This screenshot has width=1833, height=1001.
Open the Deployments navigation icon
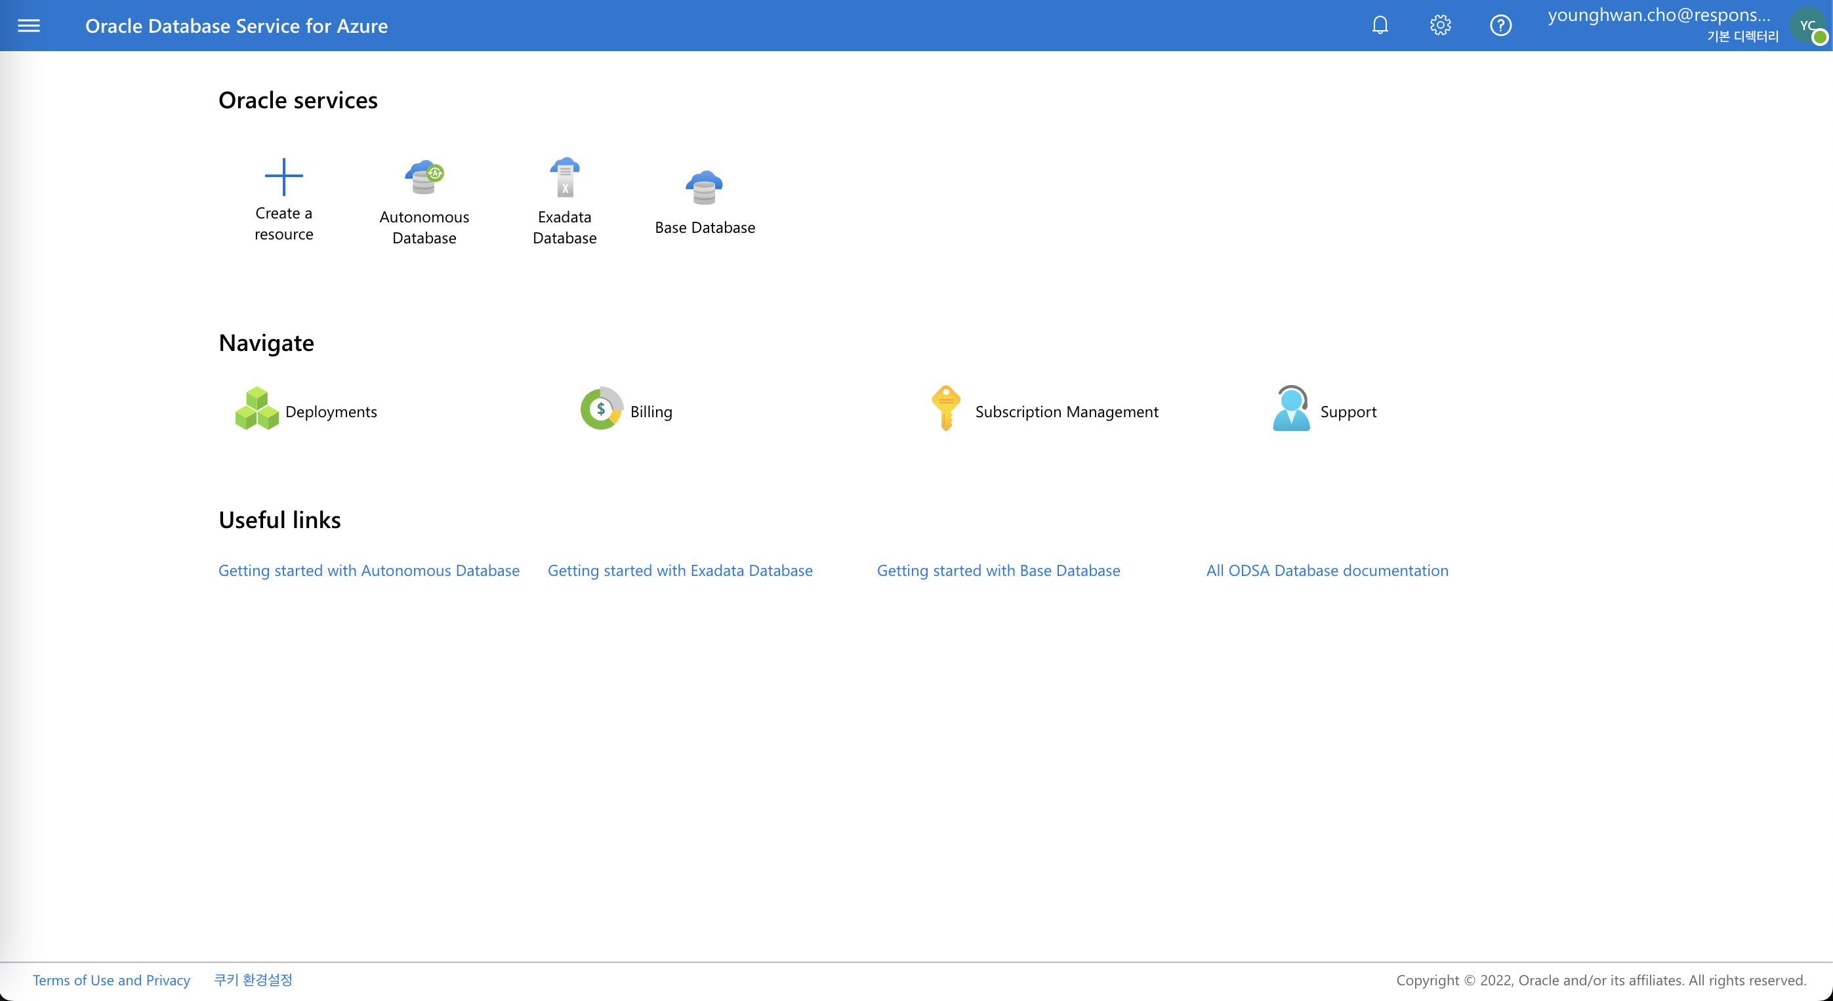pyautogui.click(x=255, y=409)
